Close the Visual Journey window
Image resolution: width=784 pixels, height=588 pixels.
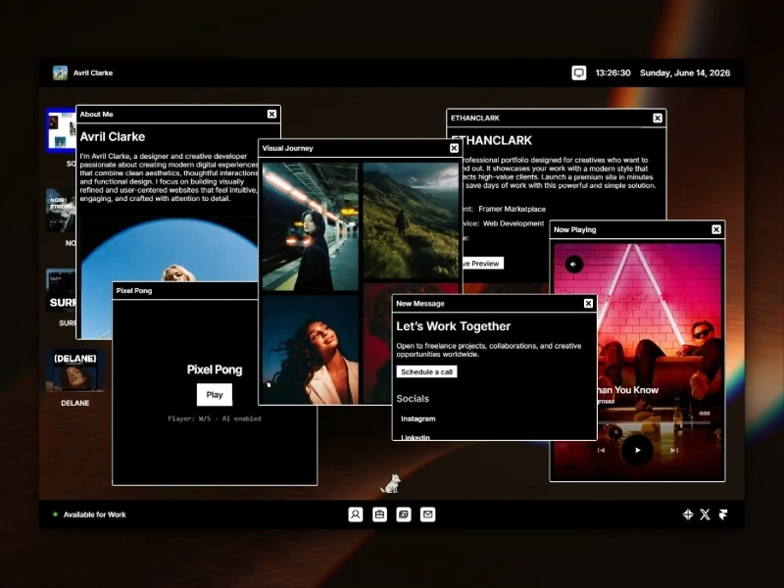[454, 148]
